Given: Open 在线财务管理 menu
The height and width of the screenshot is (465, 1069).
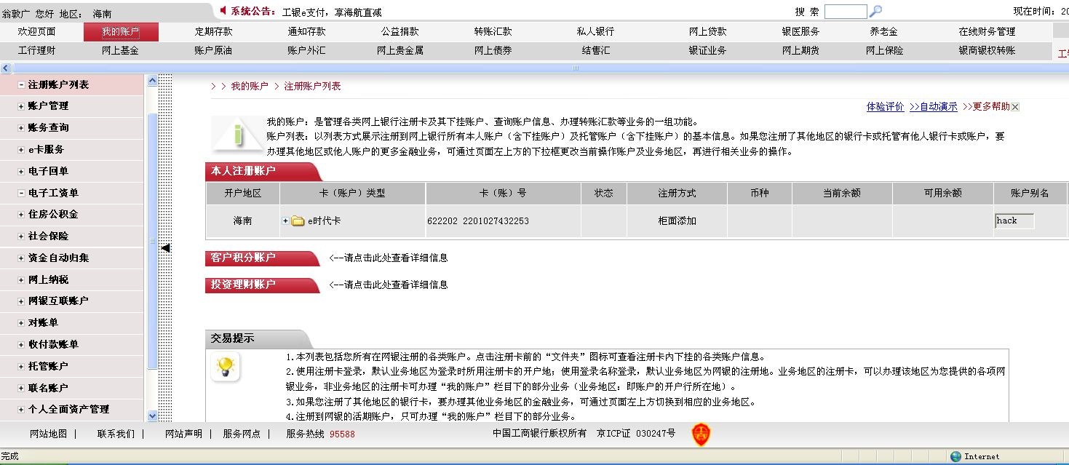Looking at the screenshot, I should point(987,32).
